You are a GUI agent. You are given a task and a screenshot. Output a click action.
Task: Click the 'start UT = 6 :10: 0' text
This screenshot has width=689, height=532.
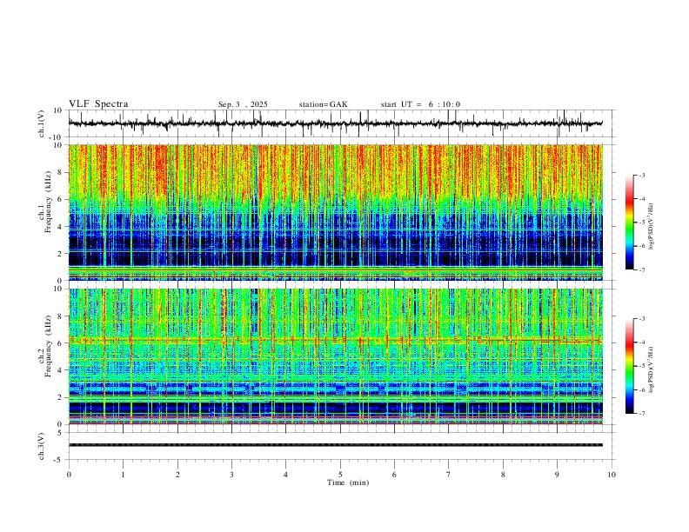tap(420, 104)
